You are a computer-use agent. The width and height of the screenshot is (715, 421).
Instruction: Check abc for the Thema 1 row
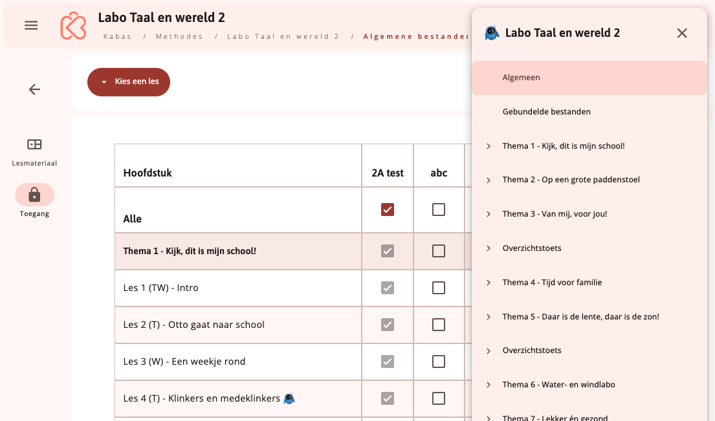coord(439,251)
